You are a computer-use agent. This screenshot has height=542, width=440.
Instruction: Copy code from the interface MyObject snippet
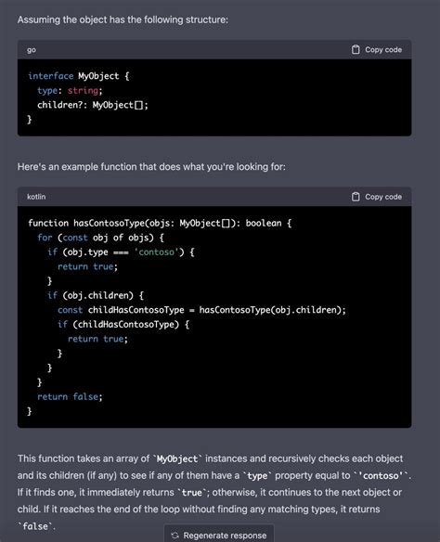point(376,50)
